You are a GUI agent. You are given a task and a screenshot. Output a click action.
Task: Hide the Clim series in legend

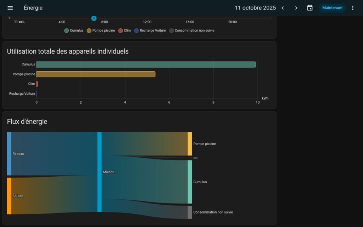pyautogui.click(x=124, y=31)
